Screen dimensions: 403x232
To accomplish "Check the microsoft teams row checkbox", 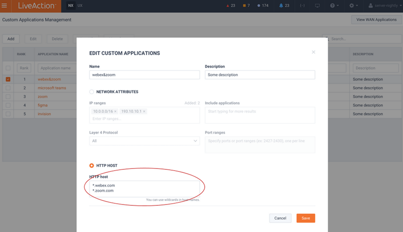I will [x=8, y=88].
